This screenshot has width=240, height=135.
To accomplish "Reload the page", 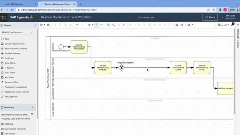I will click(12, 10).
